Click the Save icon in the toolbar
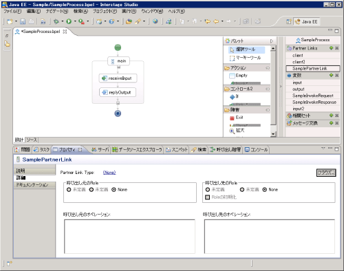This screenshot has height=271, width=344. point(23,21)
